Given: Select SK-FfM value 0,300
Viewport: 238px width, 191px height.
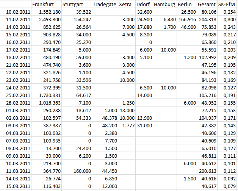Looking at the screenshot, I should (227, 19).
